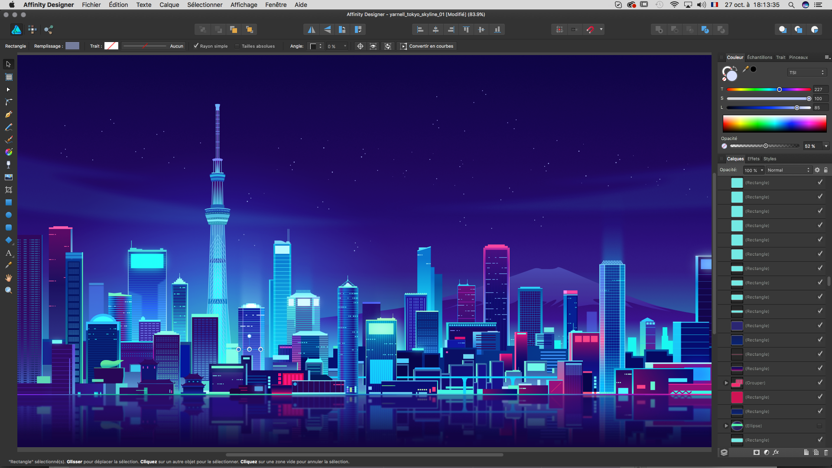Choose the Zoom tool
The image size is (832, 468).
tap(8, 290)
